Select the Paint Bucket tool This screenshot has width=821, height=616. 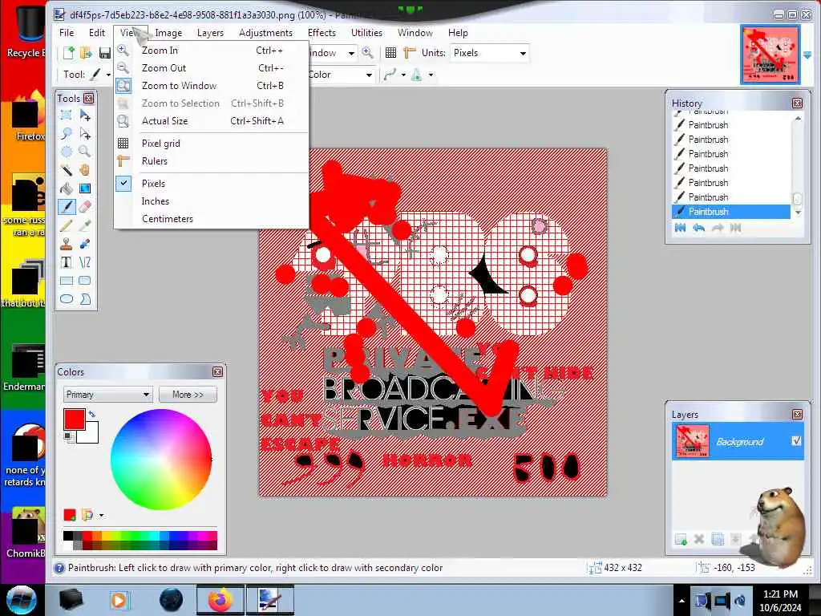click(x=67, y=188)
